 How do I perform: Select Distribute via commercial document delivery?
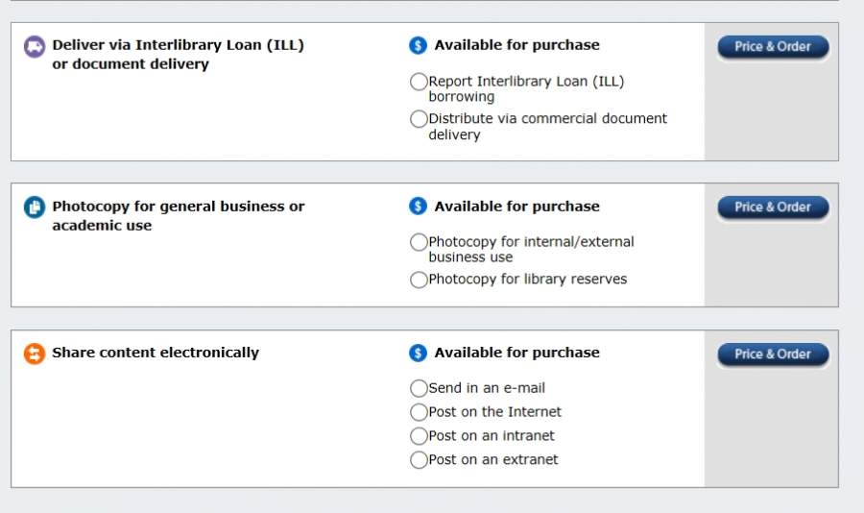(x=419, y=119)
